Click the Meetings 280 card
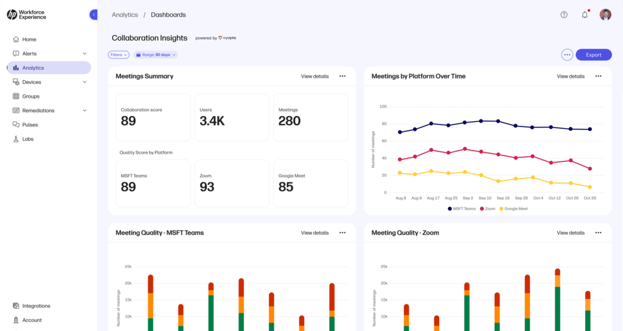The width and height of the screenshot is (623, 331). click(311, 117)
